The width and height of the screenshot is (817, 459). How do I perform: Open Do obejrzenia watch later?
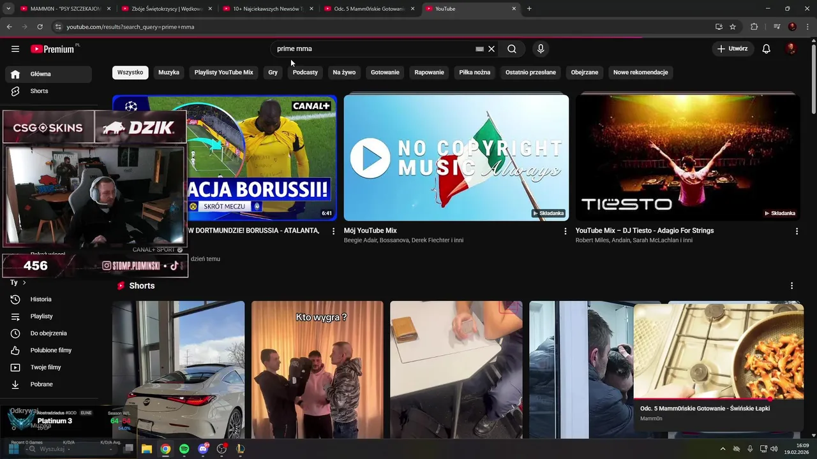click(x=49, y=333)
